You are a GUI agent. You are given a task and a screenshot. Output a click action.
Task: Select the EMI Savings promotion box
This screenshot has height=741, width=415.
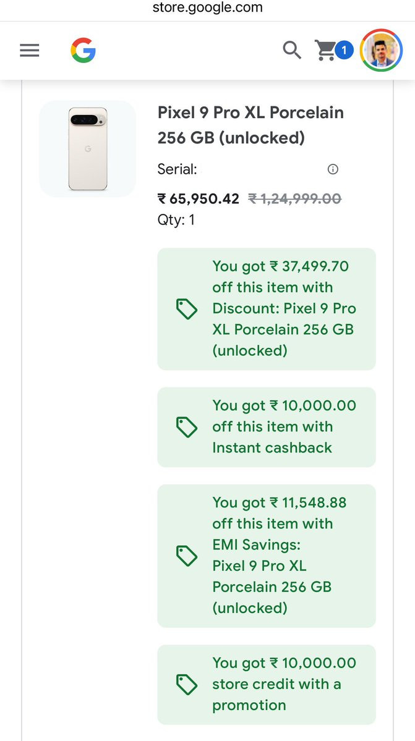pos(266,556)
